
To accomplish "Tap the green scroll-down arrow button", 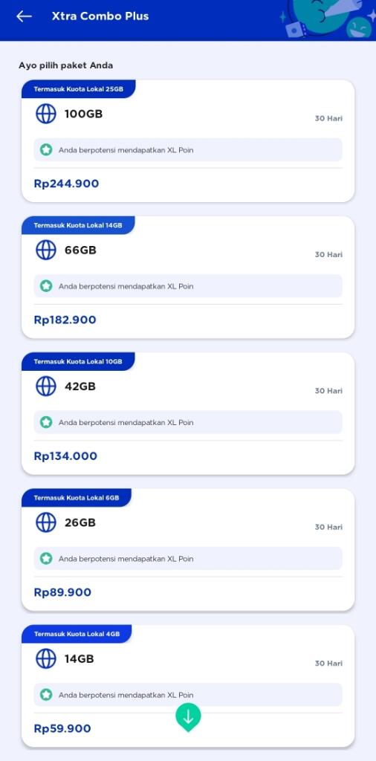I will (x=188, y=717).
